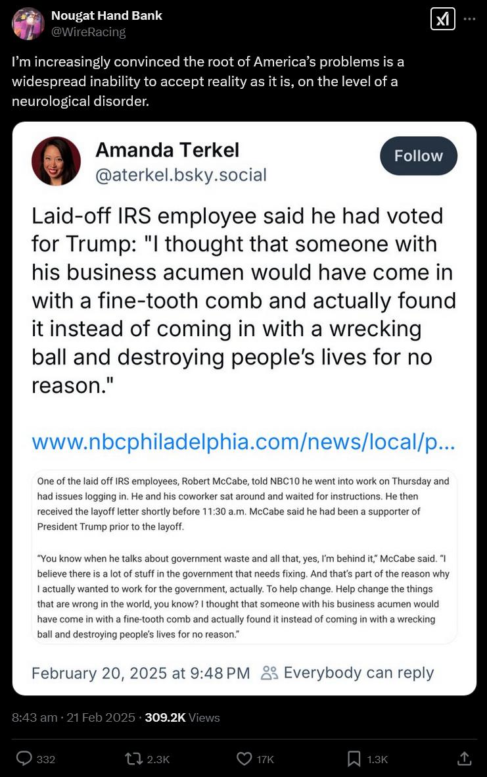Click Nougat Hand Bank profile avatar
487x777 pixels.
pyautogui.click(x=28, y=24)
